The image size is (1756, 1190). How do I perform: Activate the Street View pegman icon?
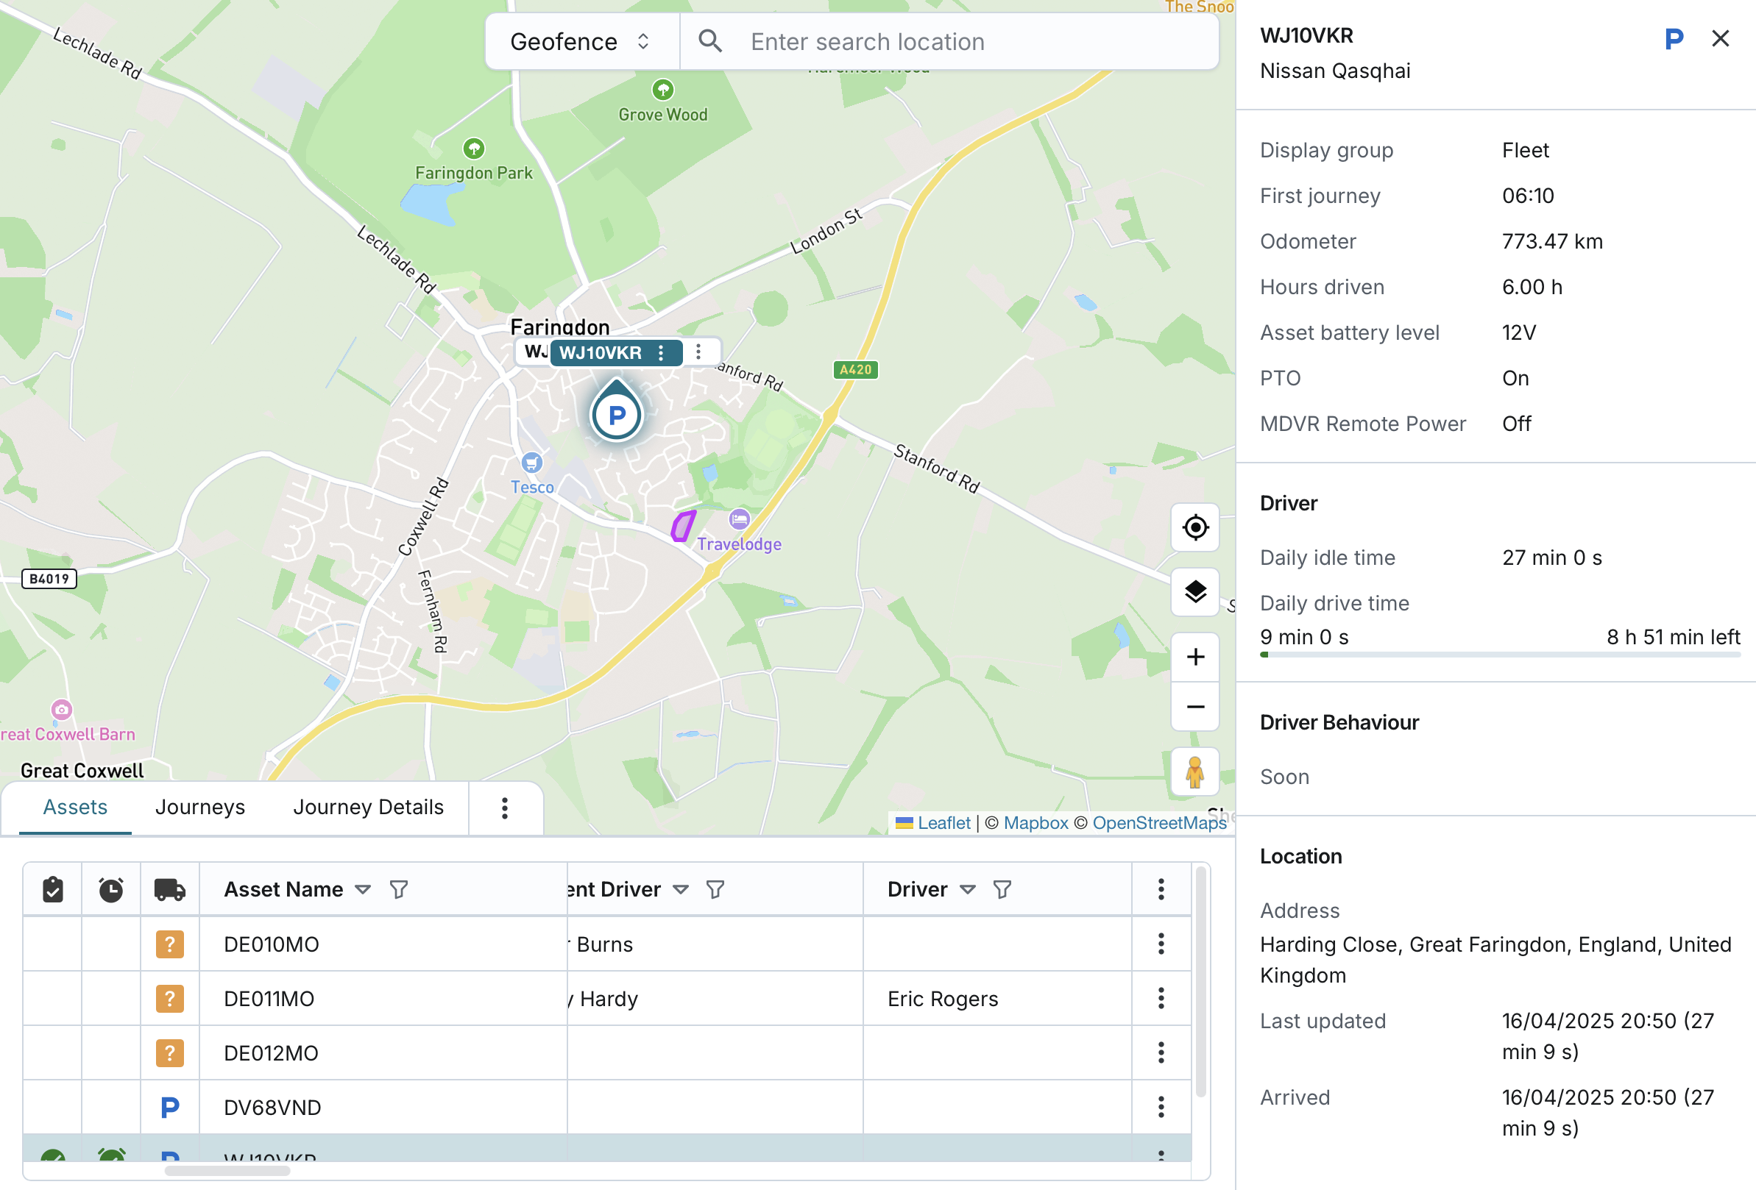(1194, 772)
